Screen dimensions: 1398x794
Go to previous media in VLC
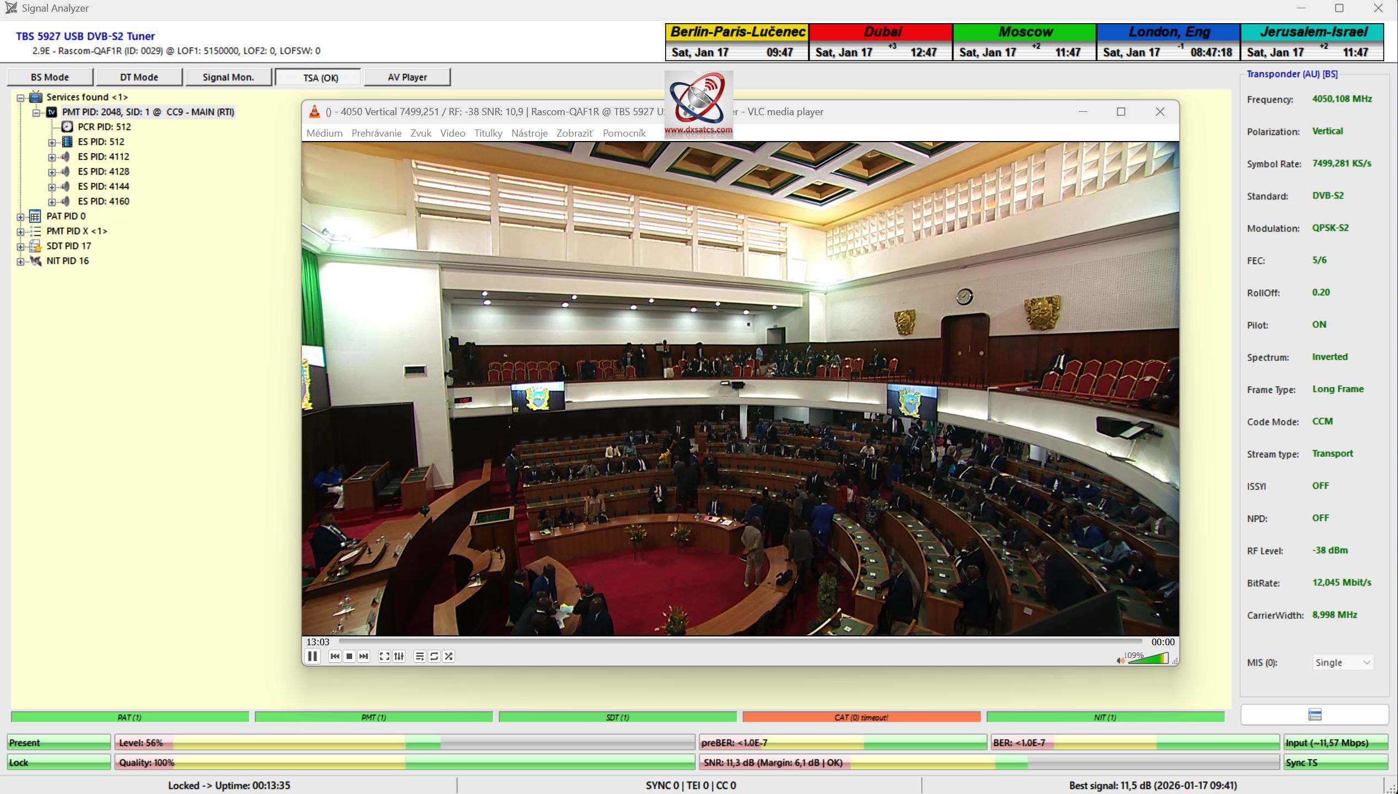point(334,656)
